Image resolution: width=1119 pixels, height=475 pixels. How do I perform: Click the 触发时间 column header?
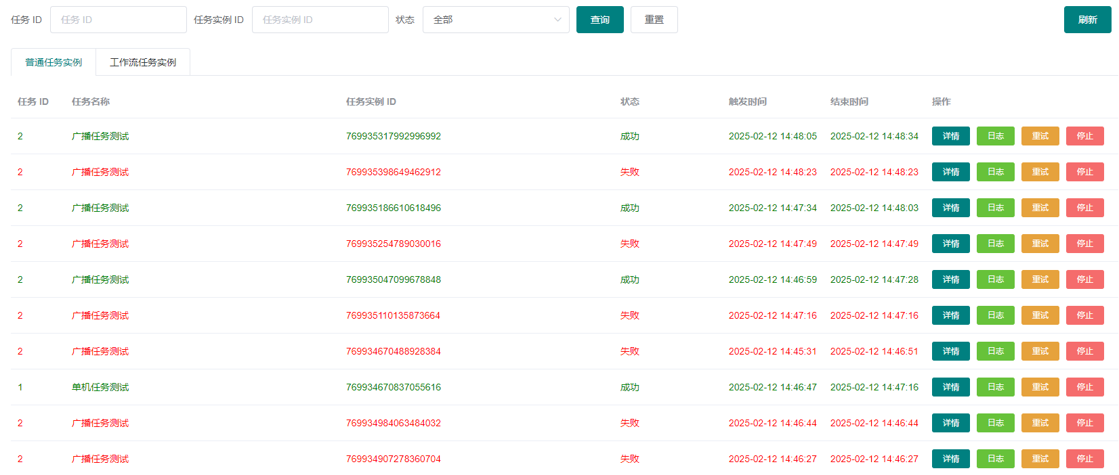pyautogui.click(x=747, y=101)
